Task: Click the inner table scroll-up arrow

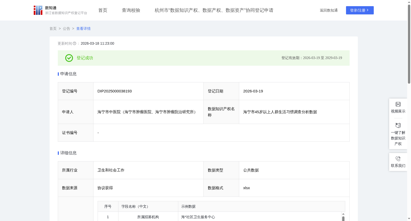Action: click(343, 214)
